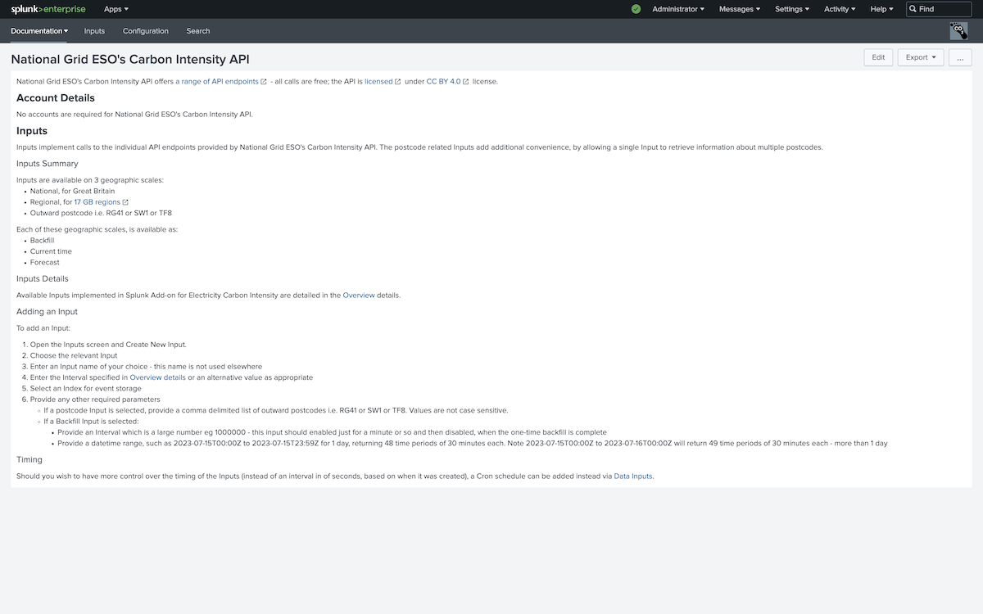Click the 'Account Details' heading
Screen dimensions: 983x614
pos(56,98)
